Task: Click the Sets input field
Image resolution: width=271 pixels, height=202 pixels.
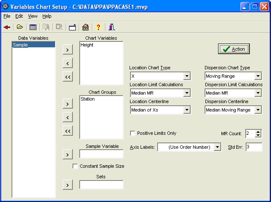Action: [102, 185]
